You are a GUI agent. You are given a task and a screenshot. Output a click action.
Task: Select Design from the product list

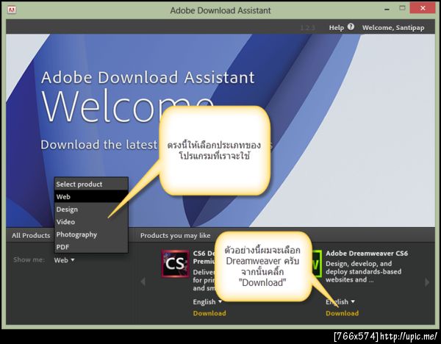click(x=91, y=209)
